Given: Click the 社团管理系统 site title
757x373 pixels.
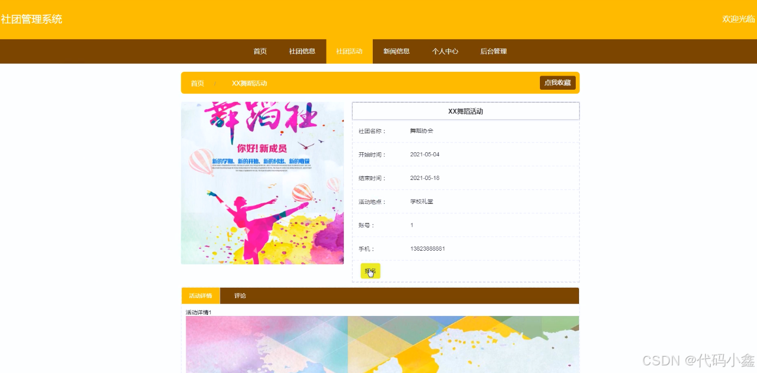Looking at the screenshot, I should pyautogui.click(x=32, y=20).
